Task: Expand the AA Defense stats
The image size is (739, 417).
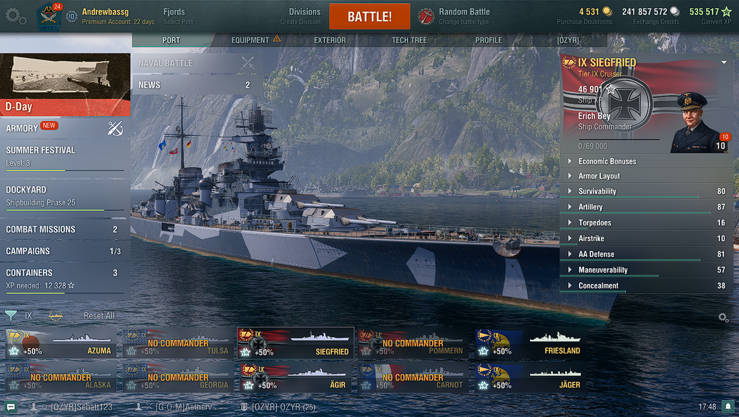Action: [647, 254]
